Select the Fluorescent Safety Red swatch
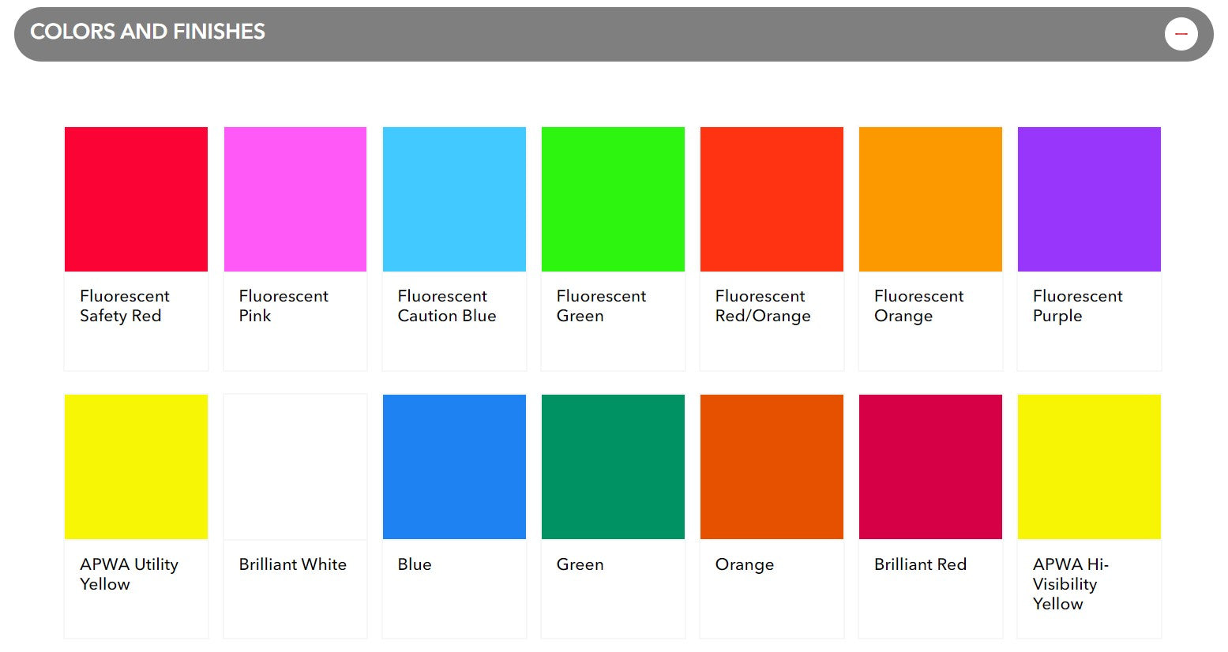This screenshot has height=652, width=1228. (136, 199)
